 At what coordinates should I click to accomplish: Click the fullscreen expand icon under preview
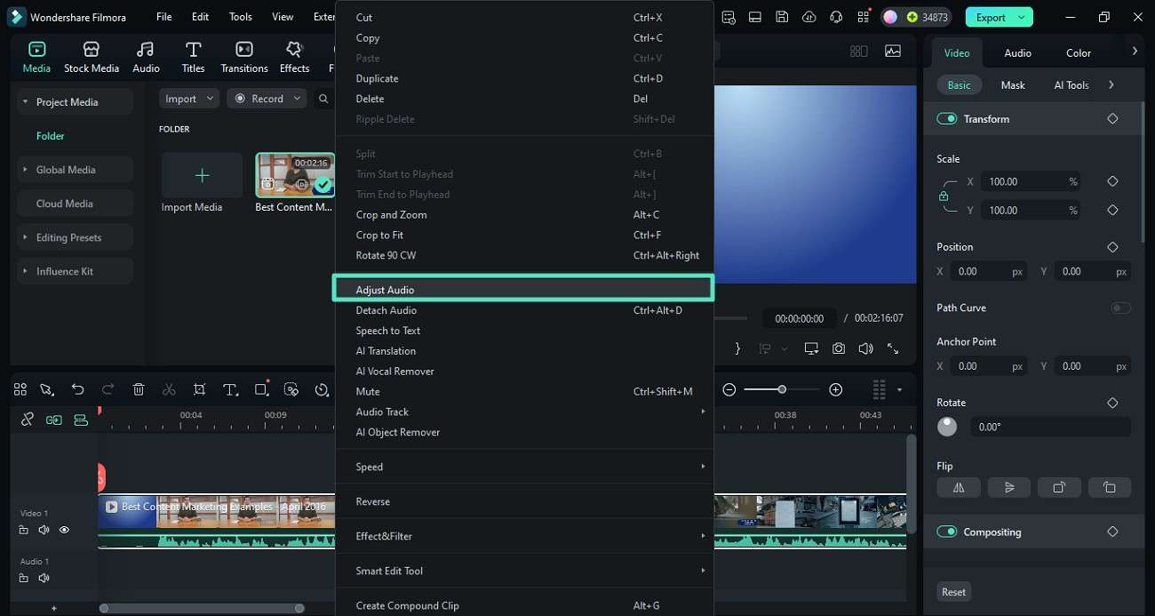click(893, 348)
